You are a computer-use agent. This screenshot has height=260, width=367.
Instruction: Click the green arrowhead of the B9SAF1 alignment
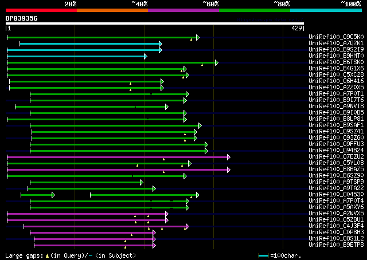click(200, 126)
